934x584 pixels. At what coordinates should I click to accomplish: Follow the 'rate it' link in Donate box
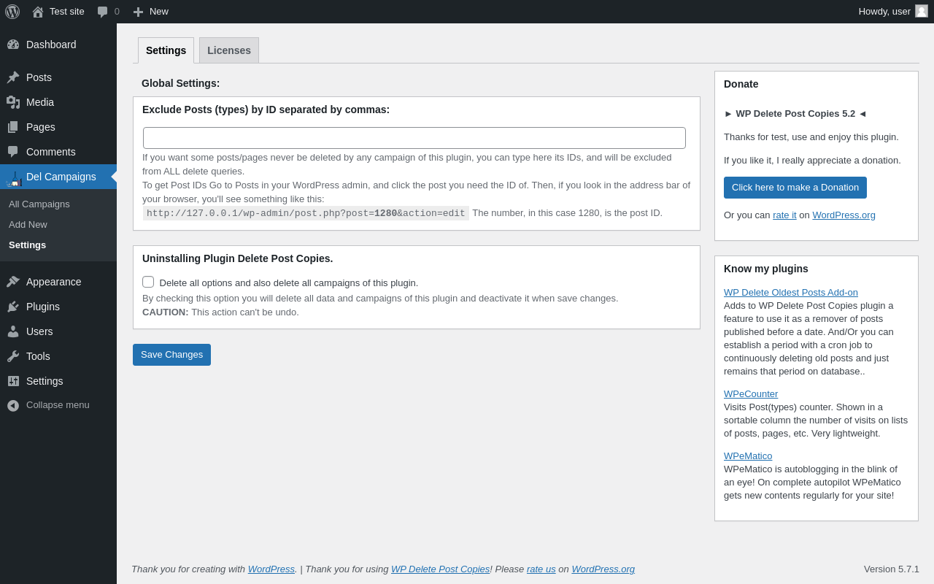coord(784,215)
